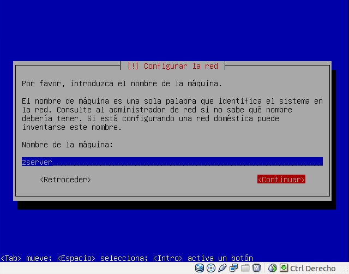Click the keyboard capture green arrow icon
This screenshot has width=349, height=274.
(284, 268)
